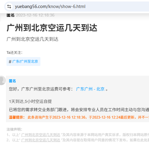
Task: Click the post timestamp 2023-12-16 12:18:36
Action: [35, 15]
